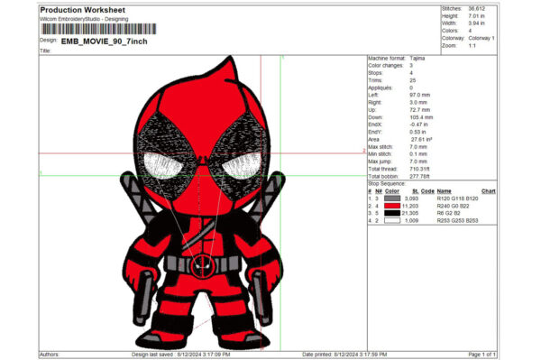Viewport: 541px width, 360px height.
Task: Click the Stitches value '36,612'
Action: click(x=476, y=9)
